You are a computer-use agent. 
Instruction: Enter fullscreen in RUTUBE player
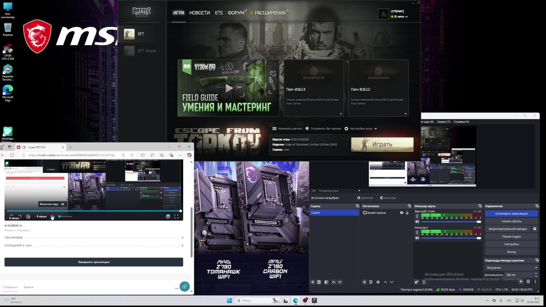(176, 217)
